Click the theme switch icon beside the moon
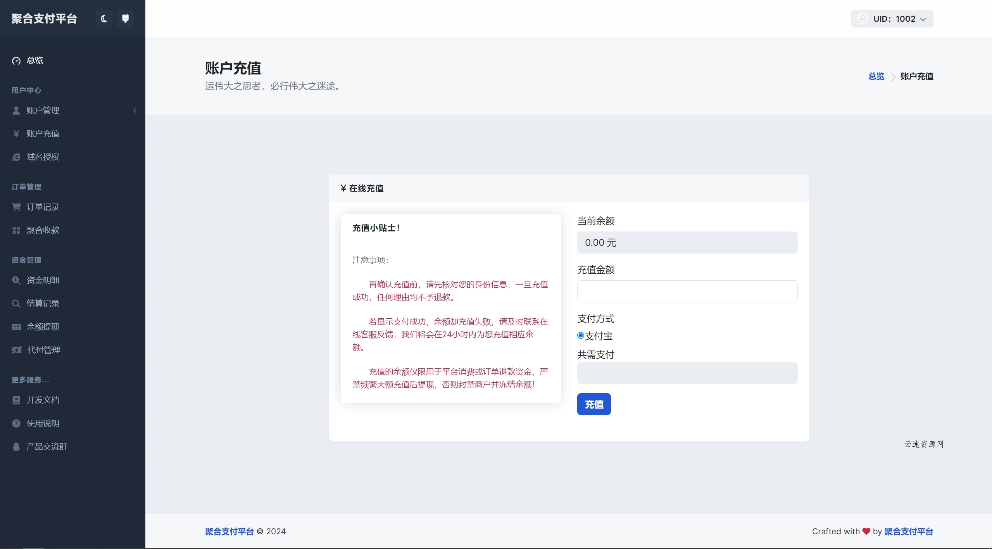Screen dimensions: 992x549 coord(125,18)
